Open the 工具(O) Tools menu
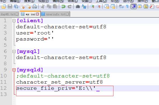The height and width of the screenshot is (105, 159). [x=101, y=1]
